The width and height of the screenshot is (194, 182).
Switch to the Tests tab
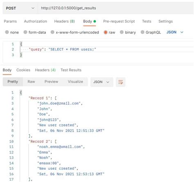point(147,21)
